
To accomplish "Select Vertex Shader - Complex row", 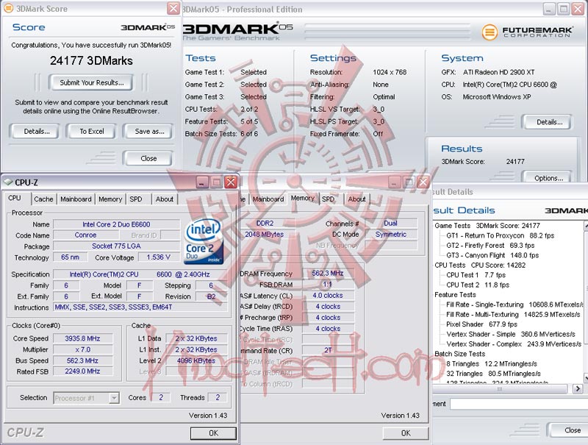I will 514,343.
